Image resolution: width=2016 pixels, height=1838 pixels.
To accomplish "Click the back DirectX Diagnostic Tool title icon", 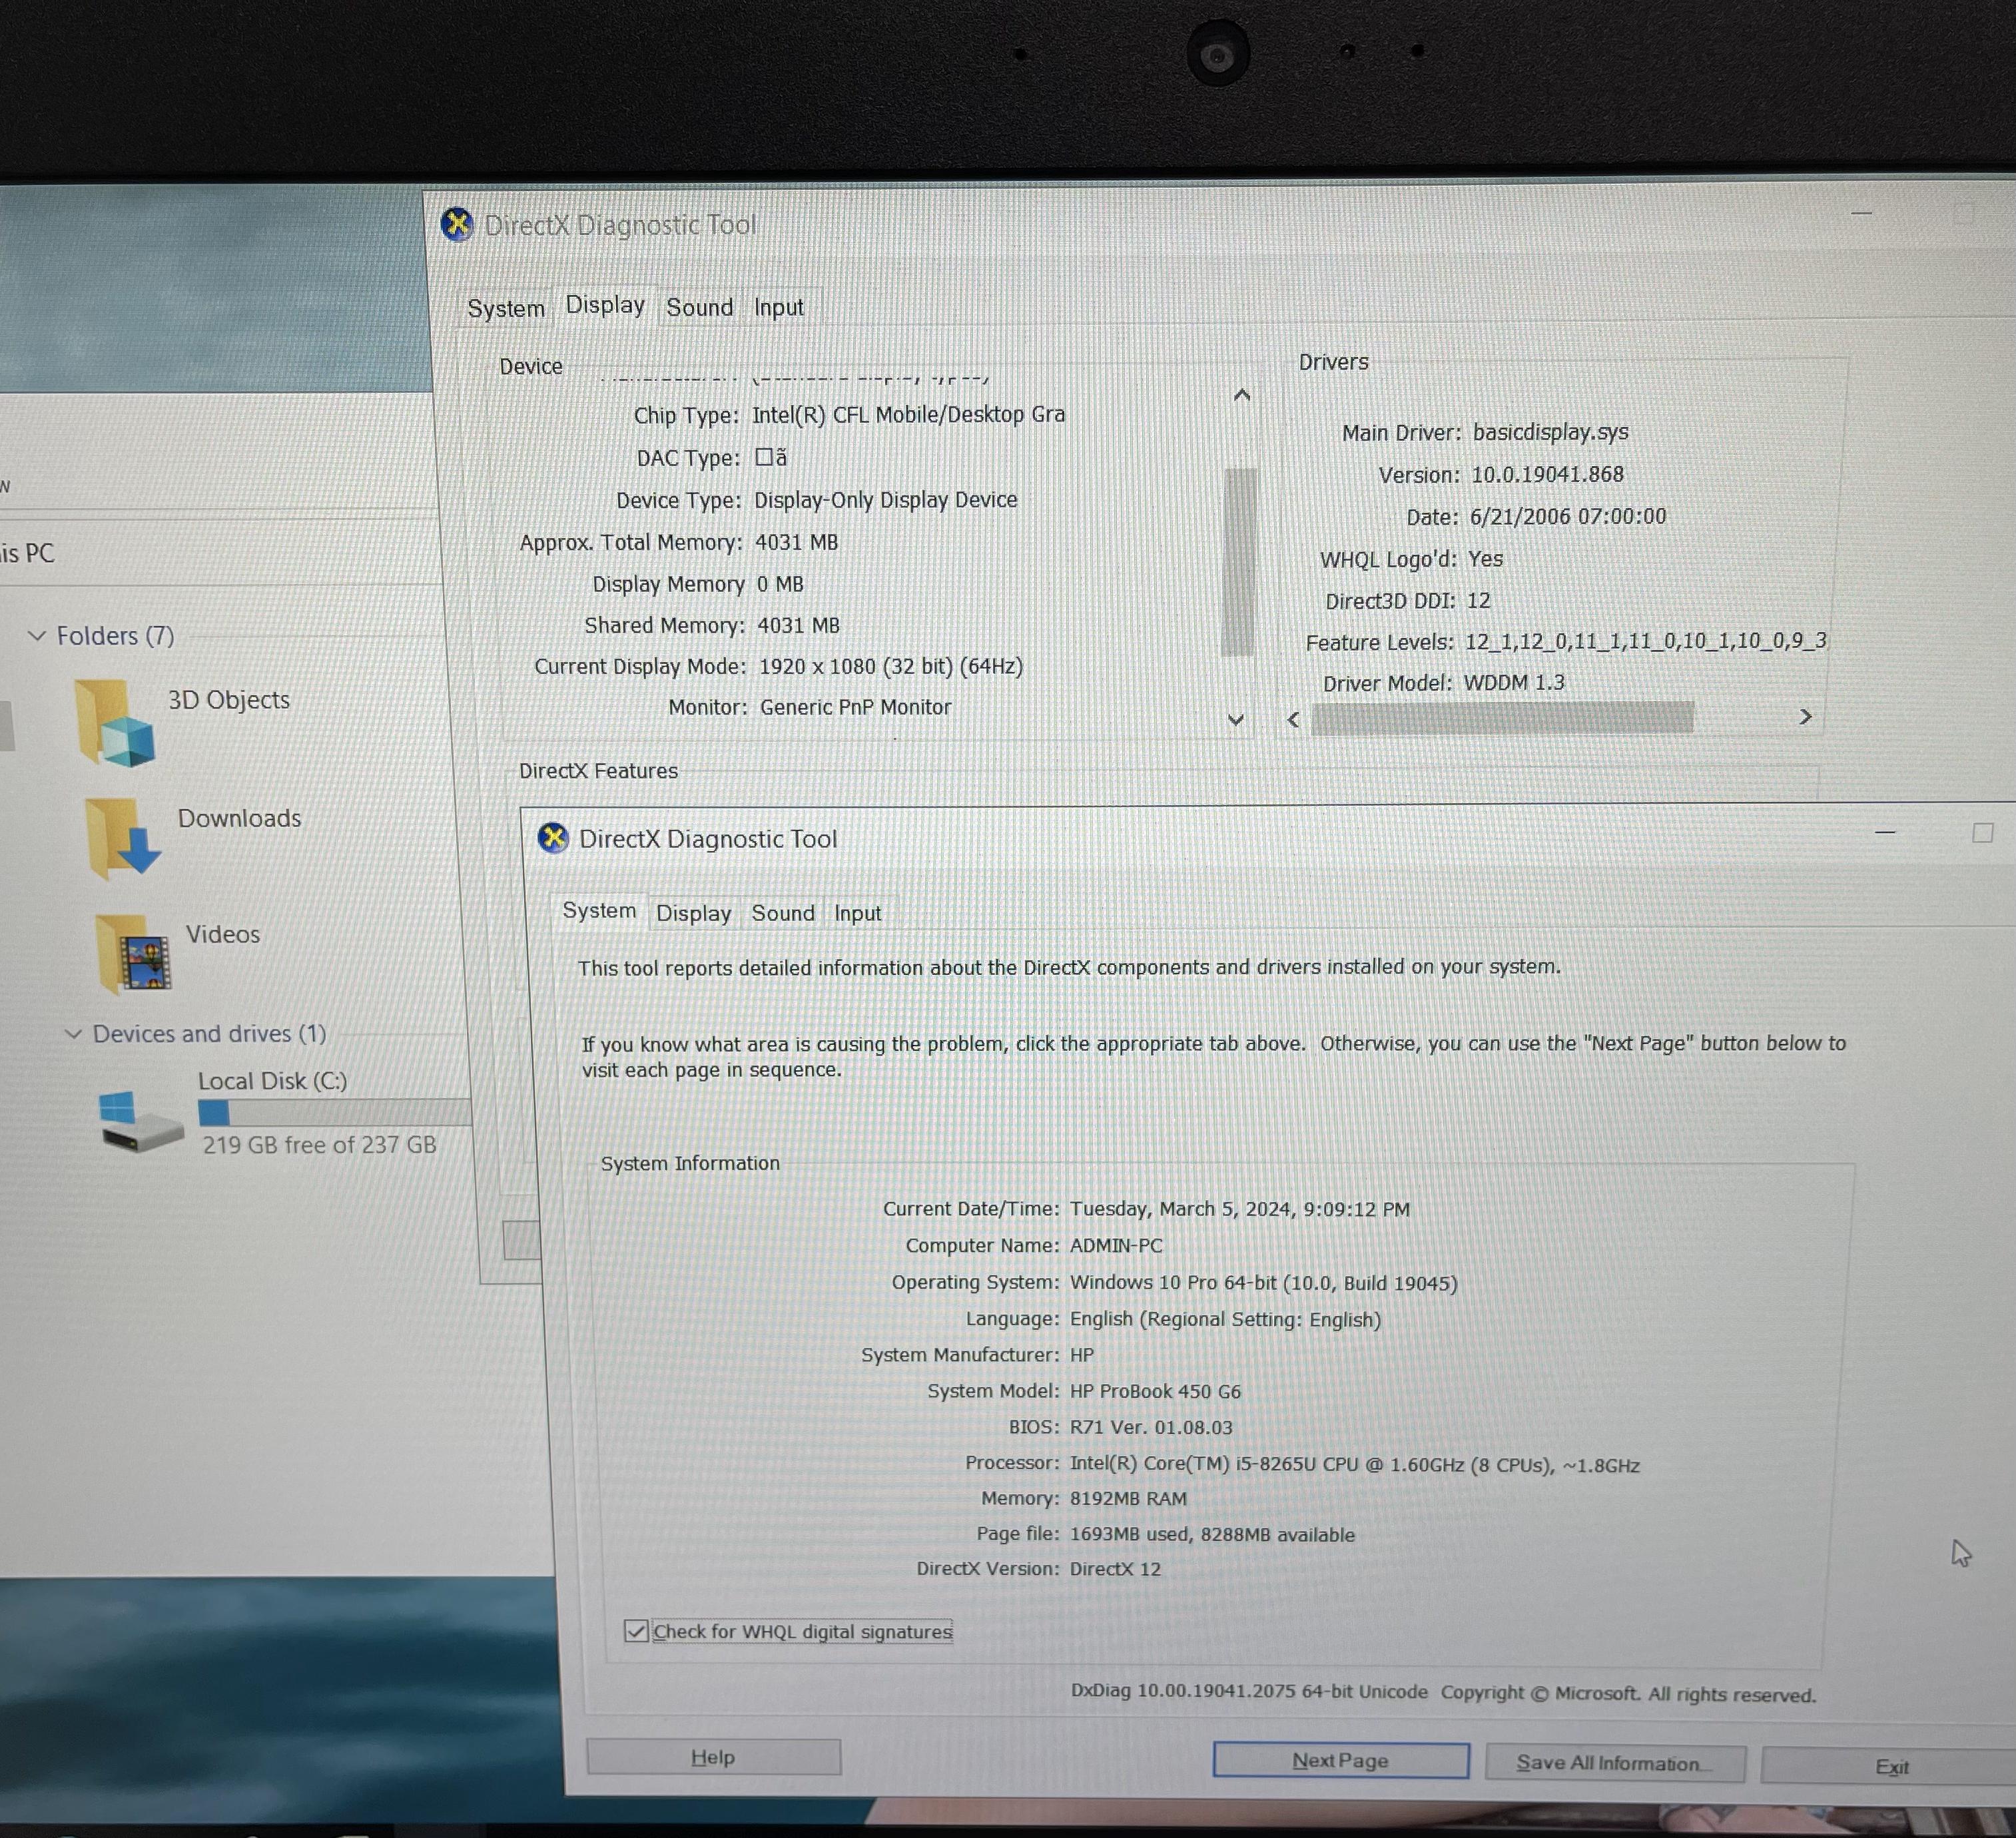I will tap(457, 224).
